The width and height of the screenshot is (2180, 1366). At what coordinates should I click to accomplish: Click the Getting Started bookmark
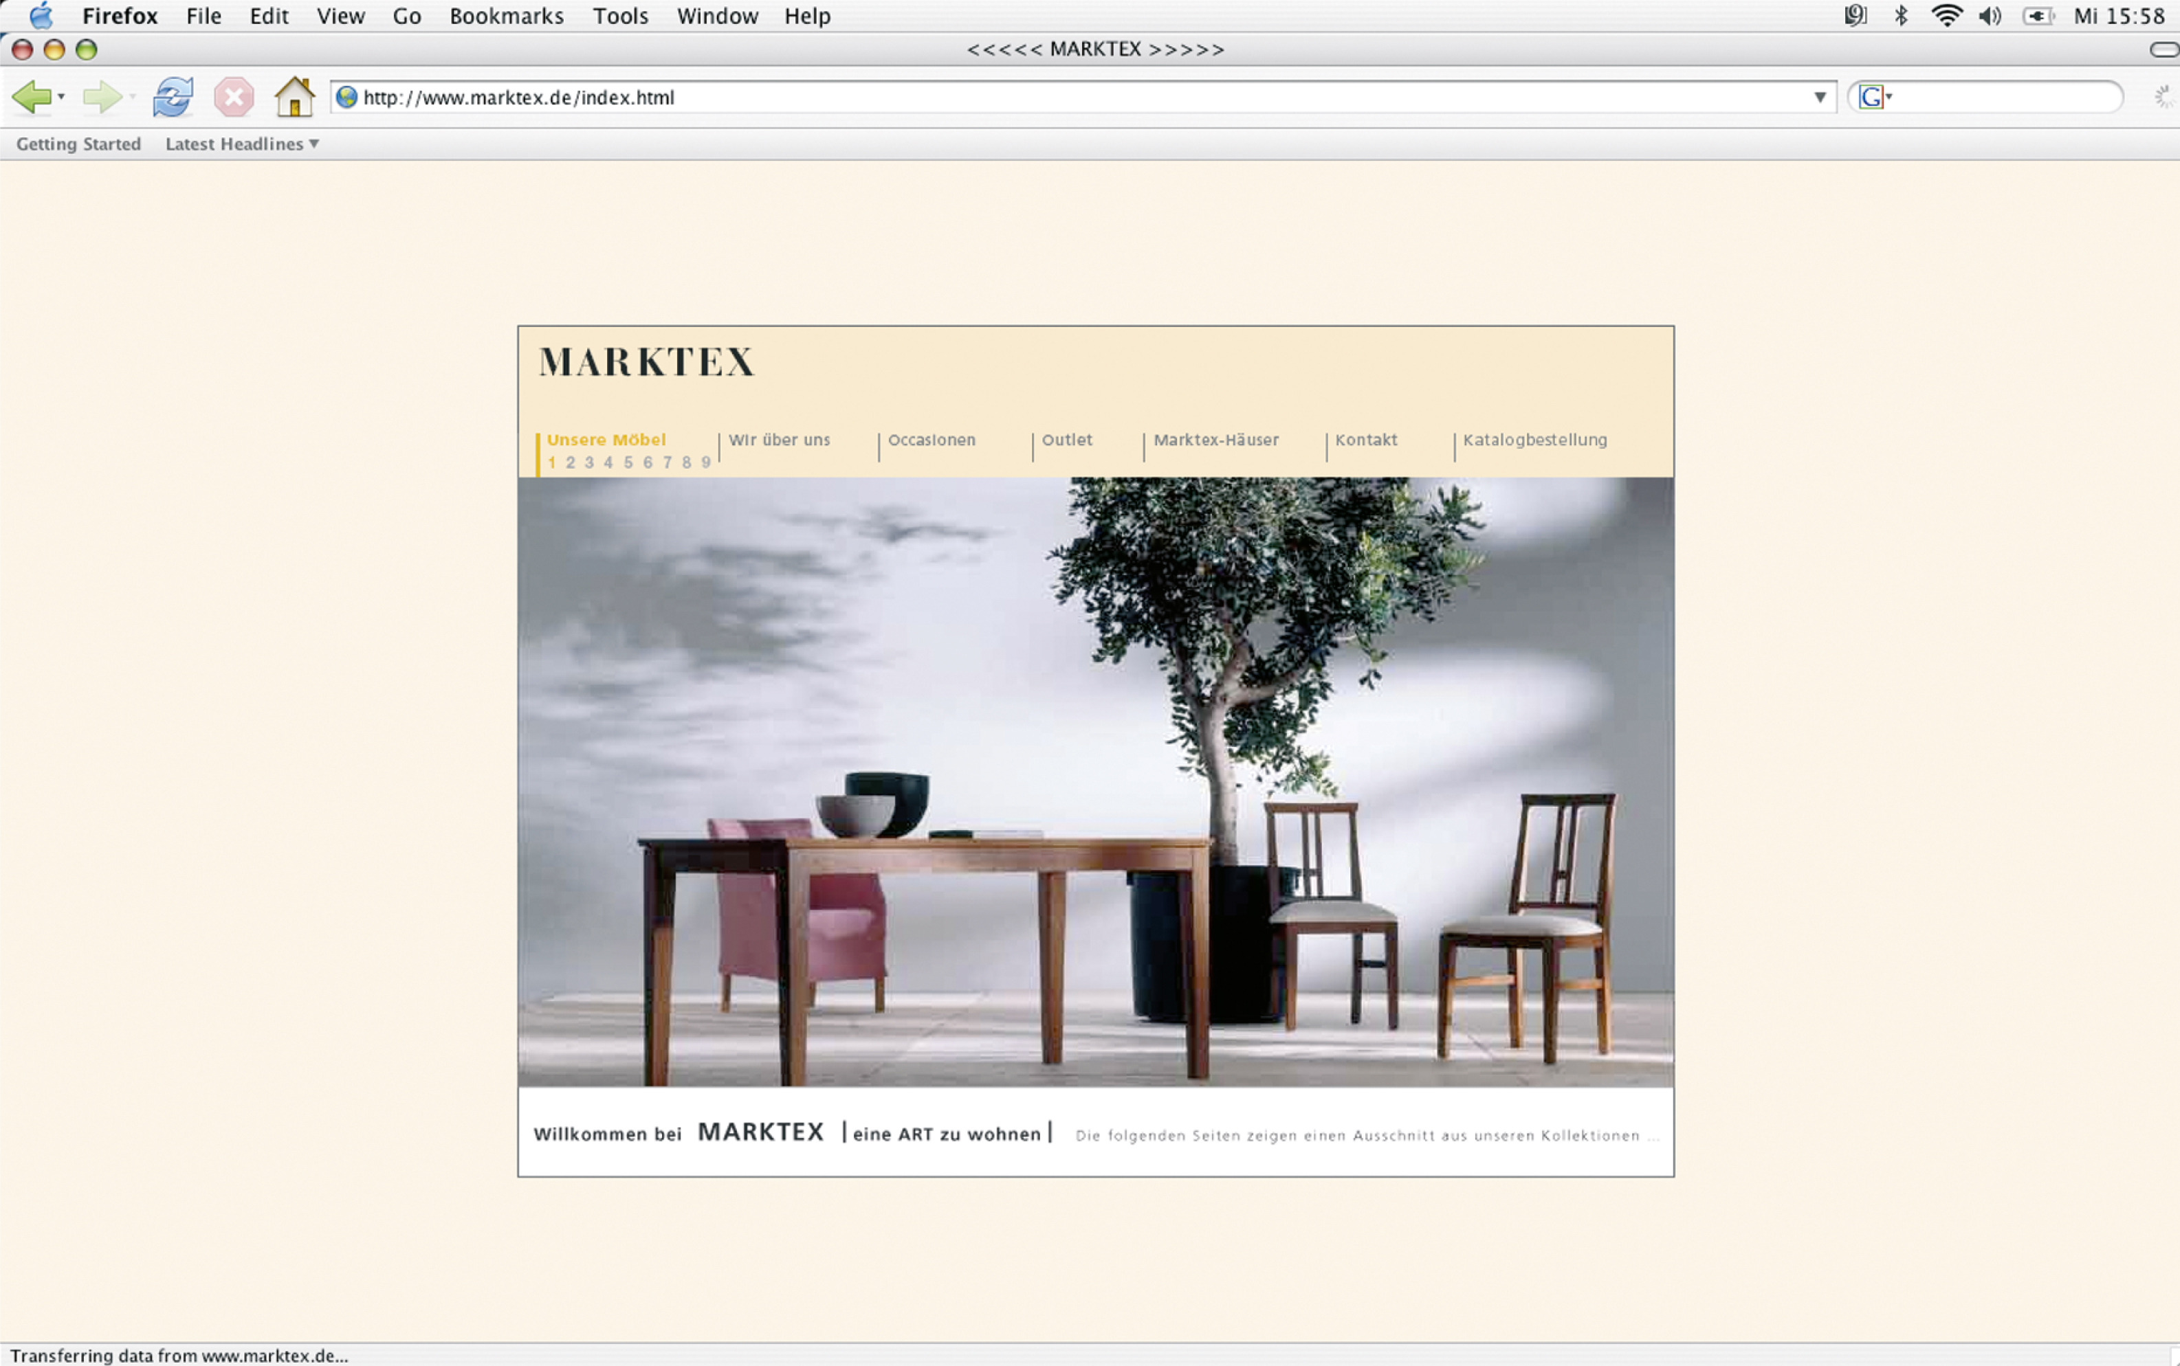point(78,144)
